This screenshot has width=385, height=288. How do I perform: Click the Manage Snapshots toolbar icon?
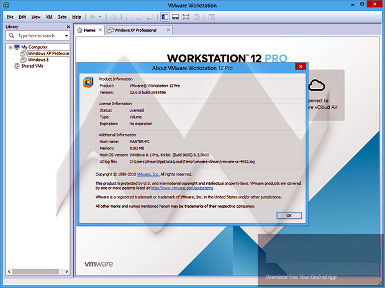(x=150, y=17)
